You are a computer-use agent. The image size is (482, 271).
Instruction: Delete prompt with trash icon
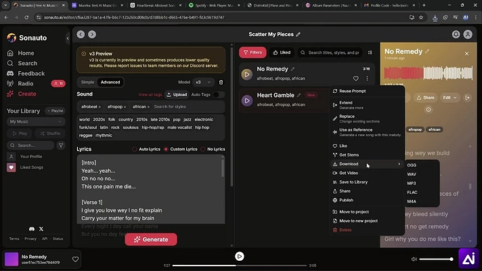click(x=221, y=83)
